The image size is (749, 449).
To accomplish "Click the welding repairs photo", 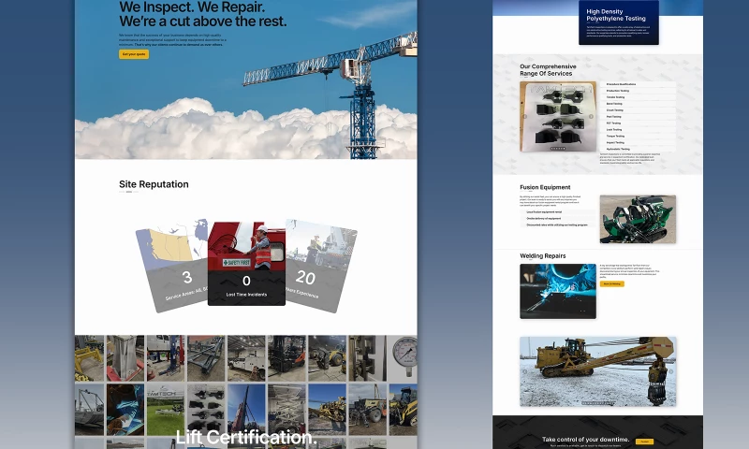I will (558, 291).
